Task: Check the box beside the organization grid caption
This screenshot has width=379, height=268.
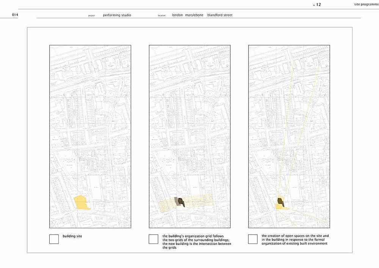Action: [153, 239]
